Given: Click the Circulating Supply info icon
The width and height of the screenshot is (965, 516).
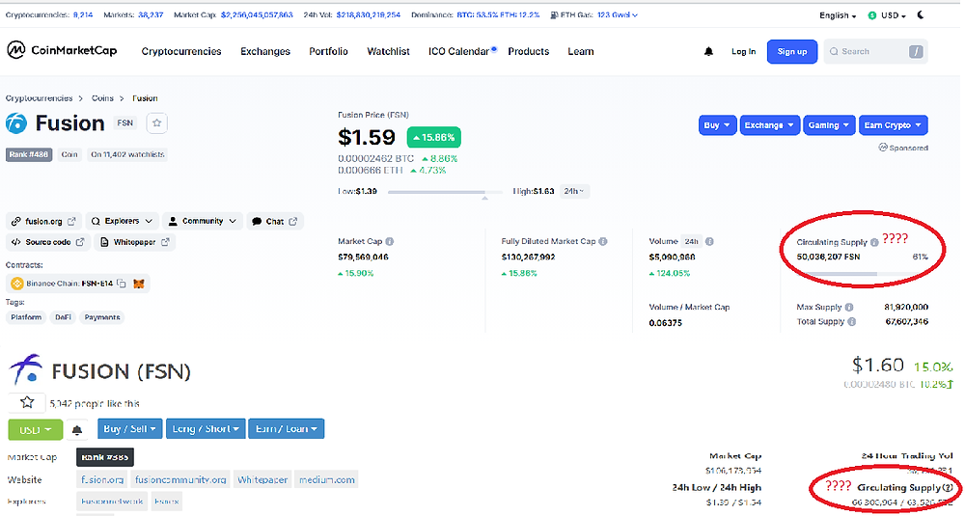Looking at the screenshot, I should point(874,242).
